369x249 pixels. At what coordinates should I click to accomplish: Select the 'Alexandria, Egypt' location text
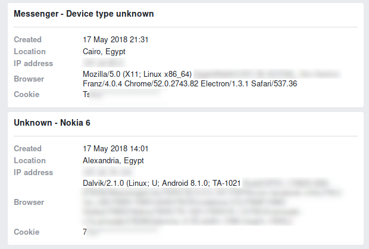(113, 161)
